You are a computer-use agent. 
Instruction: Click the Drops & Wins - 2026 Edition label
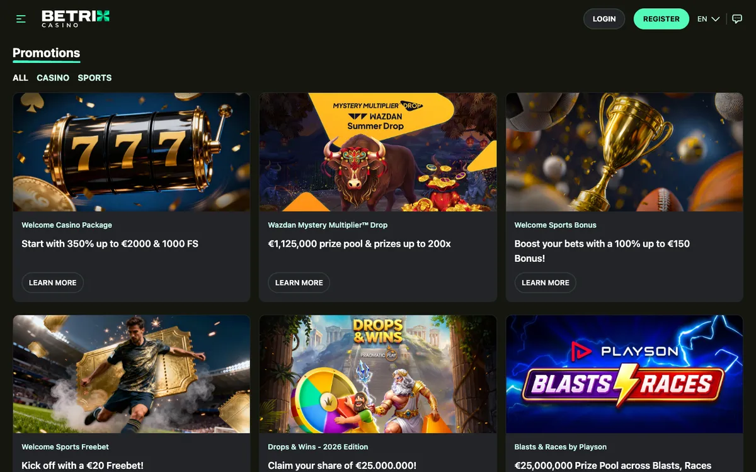(x=318, y=447)
